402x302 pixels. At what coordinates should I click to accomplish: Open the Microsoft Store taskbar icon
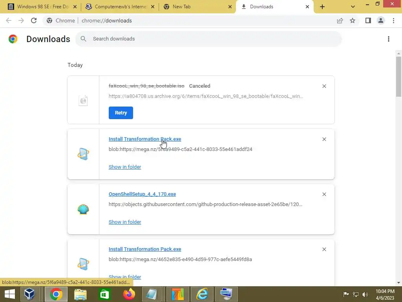(104, 294)
